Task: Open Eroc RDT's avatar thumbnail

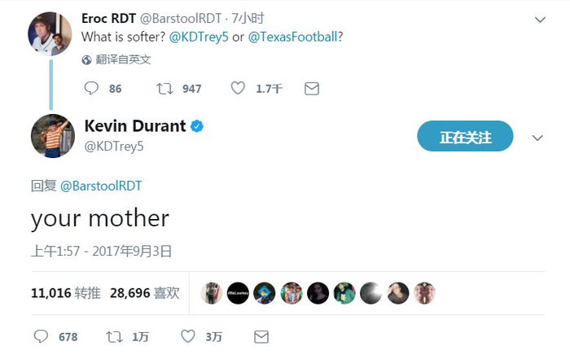Action: point(50,33)
